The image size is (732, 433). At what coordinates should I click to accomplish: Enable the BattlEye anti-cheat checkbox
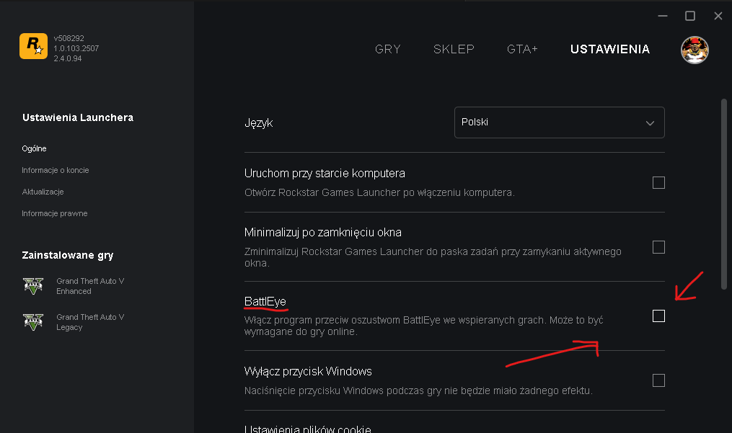(x=658, y=316)
